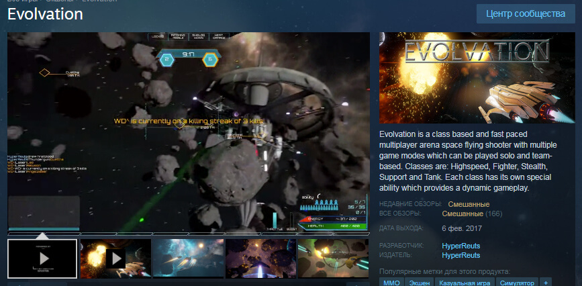The image size is (582, 286).
Task: Open the MMO tag
Action: 391,283
